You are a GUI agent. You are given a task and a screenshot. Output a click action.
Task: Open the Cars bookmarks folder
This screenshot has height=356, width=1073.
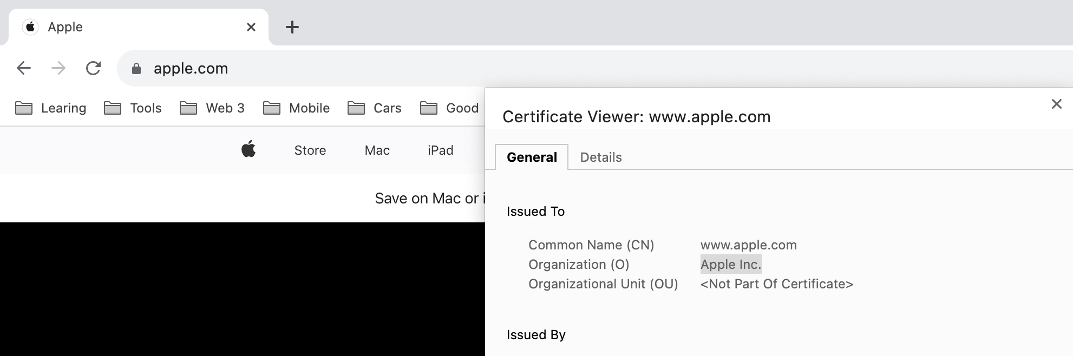click(375, 108)
